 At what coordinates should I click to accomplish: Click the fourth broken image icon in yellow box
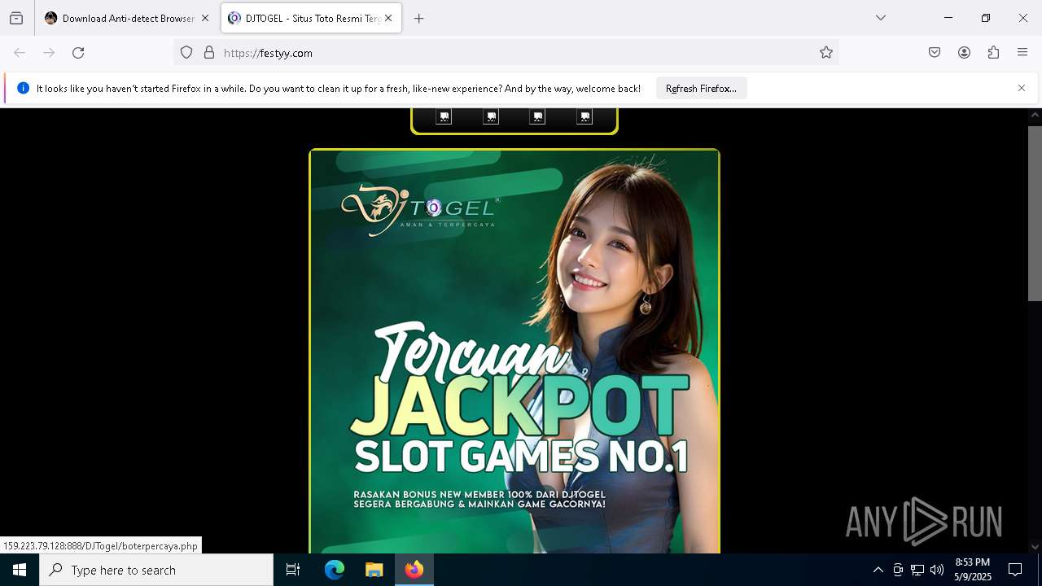click(584, 116)
